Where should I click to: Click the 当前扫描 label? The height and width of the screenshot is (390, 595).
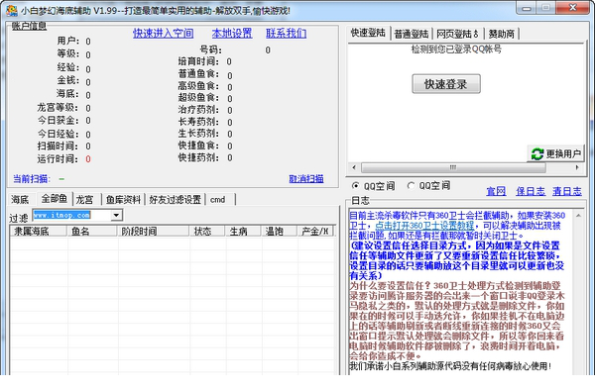(x=31, y=179)
